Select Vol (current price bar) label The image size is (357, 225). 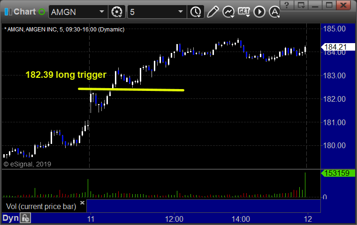[41, 206]
